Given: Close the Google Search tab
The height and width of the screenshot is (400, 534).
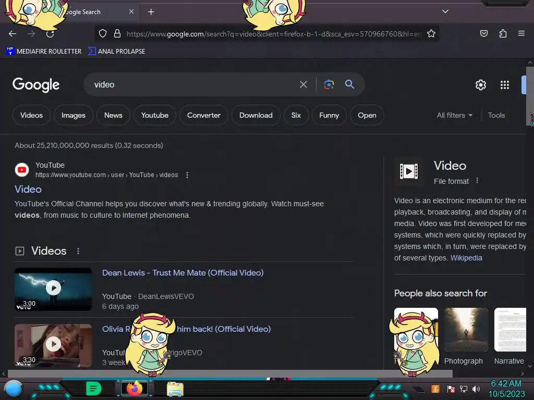Looking at the screenshot, I should (131, 11).
